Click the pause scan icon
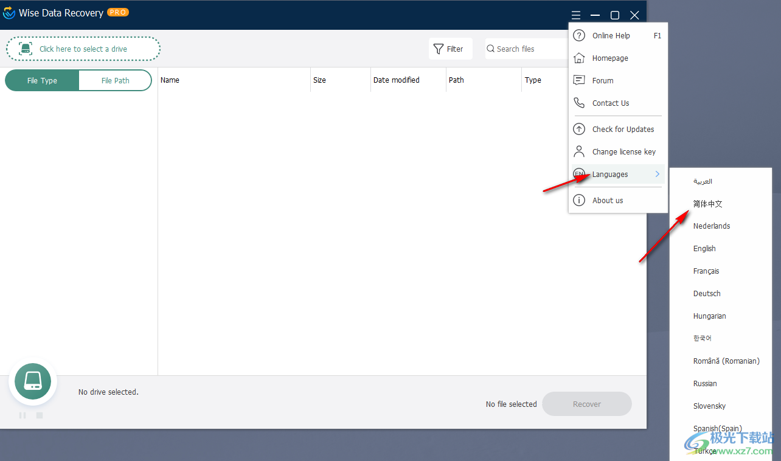 (x=23, y=415)
